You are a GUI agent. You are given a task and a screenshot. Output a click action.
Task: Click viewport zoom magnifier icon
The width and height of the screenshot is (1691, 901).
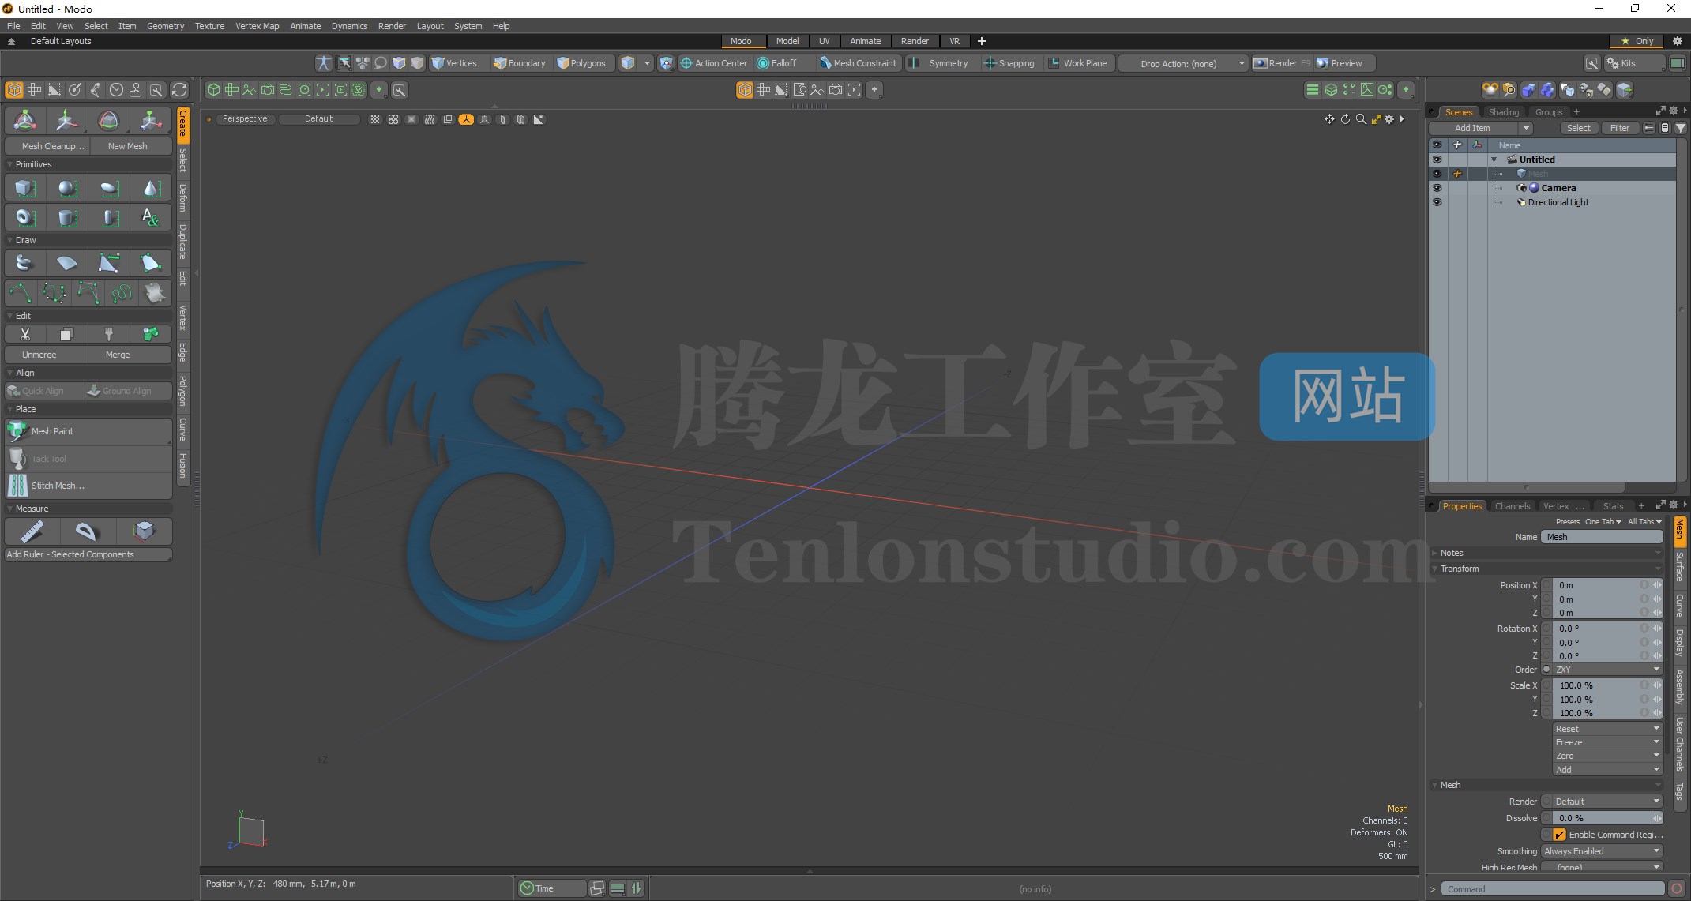coord(1360,119)
